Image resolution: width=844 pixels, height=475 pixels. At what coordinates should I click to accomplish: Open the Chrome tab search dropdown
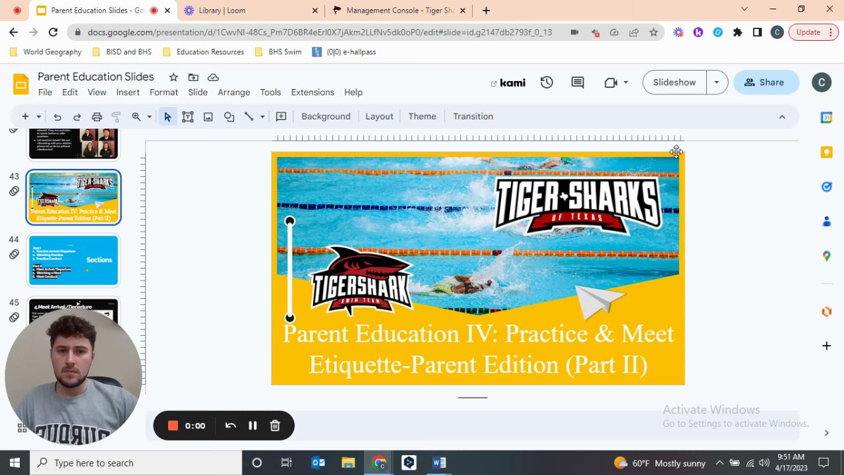pos(744,10)
